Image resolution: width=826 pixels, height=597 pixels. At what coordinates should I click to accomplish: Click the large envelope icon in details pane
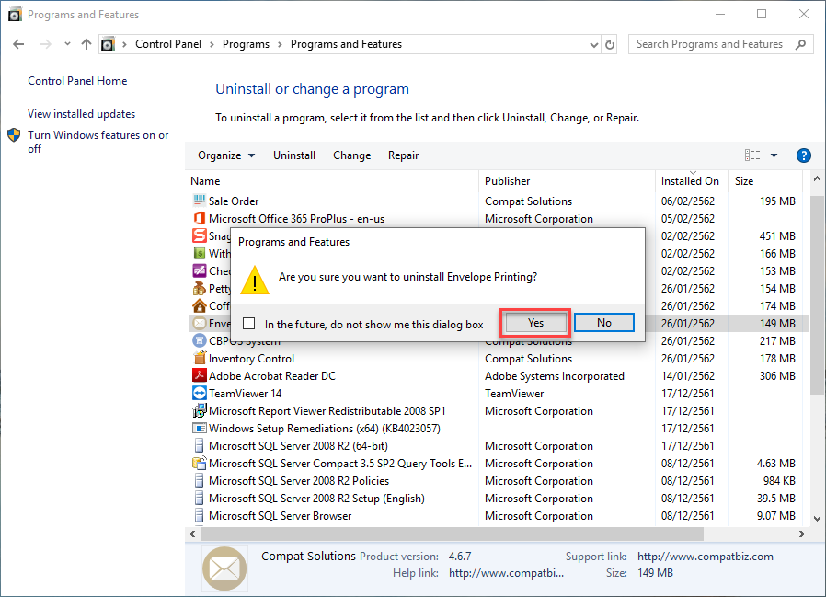(224, 568)
